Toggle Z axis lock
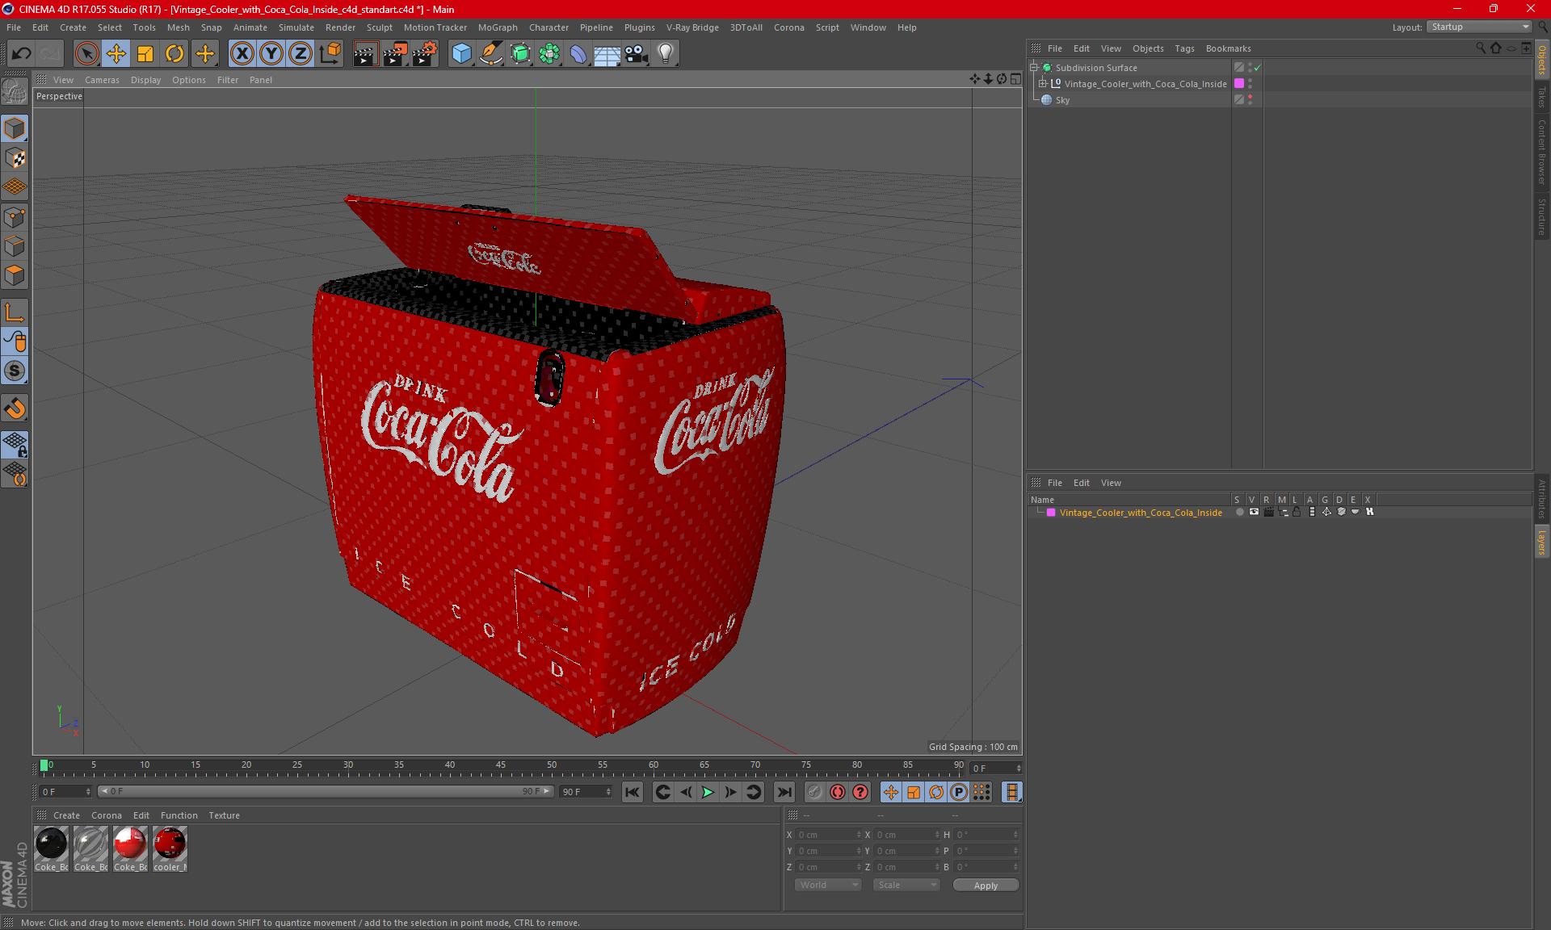 [x=301, y=54]
